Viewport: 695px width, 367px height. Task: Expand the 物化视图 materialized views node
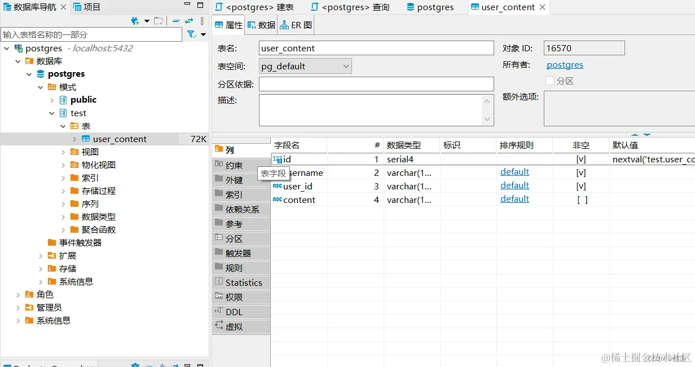click(63, 165)
